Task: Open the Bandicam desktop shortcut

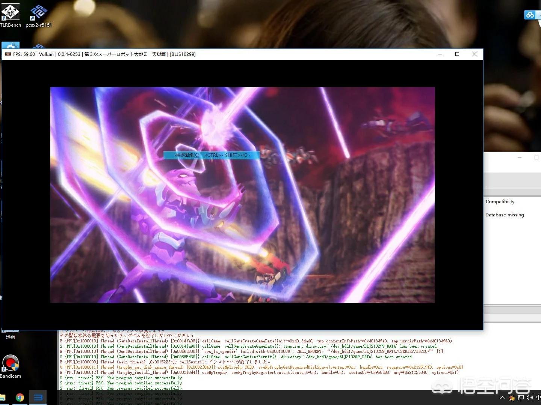Action: pos(10,367)
